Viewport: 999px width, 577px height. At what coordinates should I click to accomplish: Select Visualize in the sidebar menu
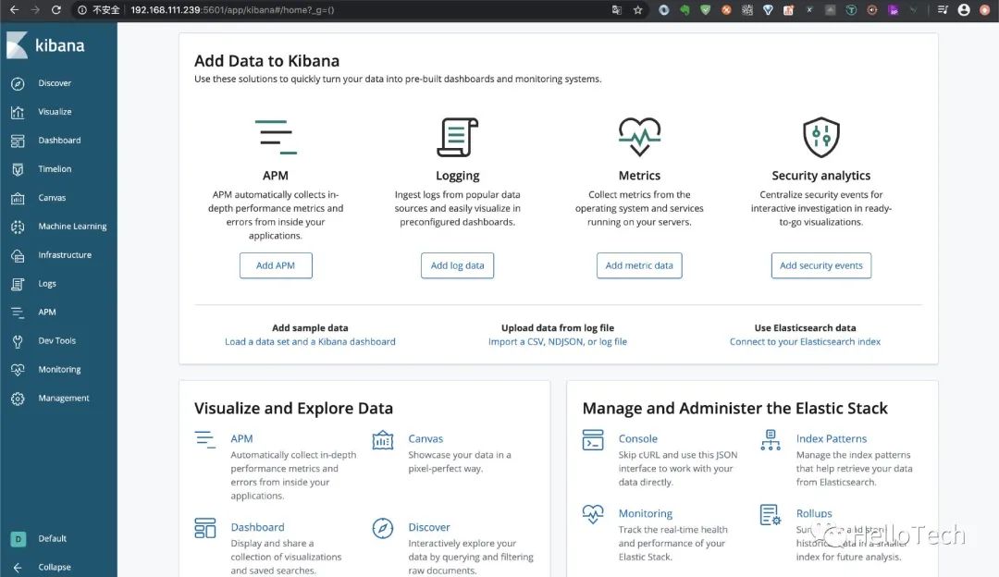point(55,112)
